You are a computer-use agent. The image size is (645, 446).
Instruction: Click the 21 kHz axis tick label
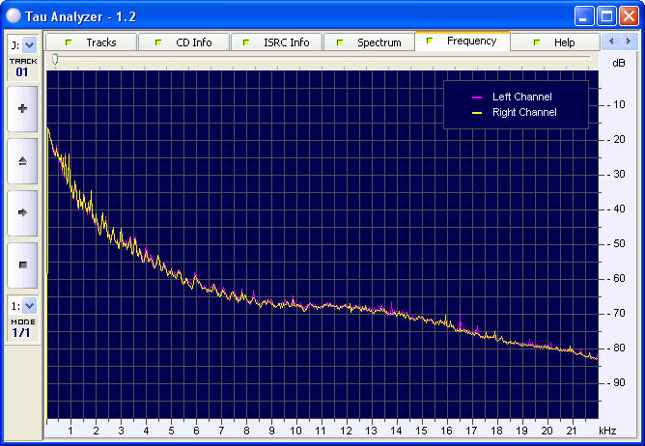click(572, 431)
